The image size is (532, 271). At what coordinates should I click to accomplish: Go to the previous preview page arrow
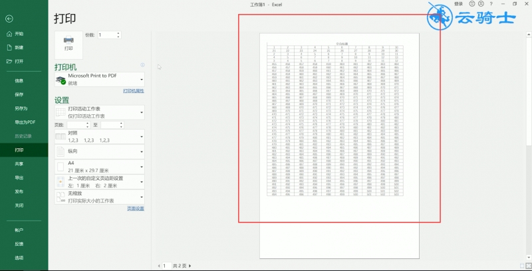[x=159, y=266]
